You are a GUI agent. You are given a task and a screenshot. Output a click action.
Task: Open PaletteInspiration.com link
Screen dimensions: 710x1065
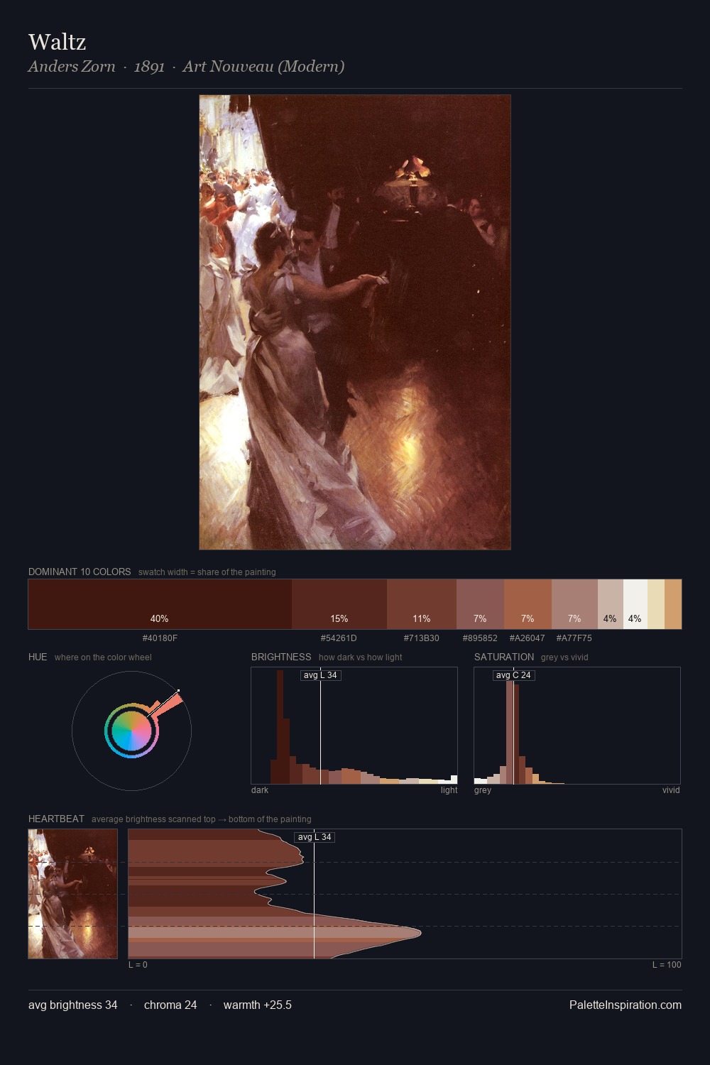pyautogui.click(x=626, y=1005)
